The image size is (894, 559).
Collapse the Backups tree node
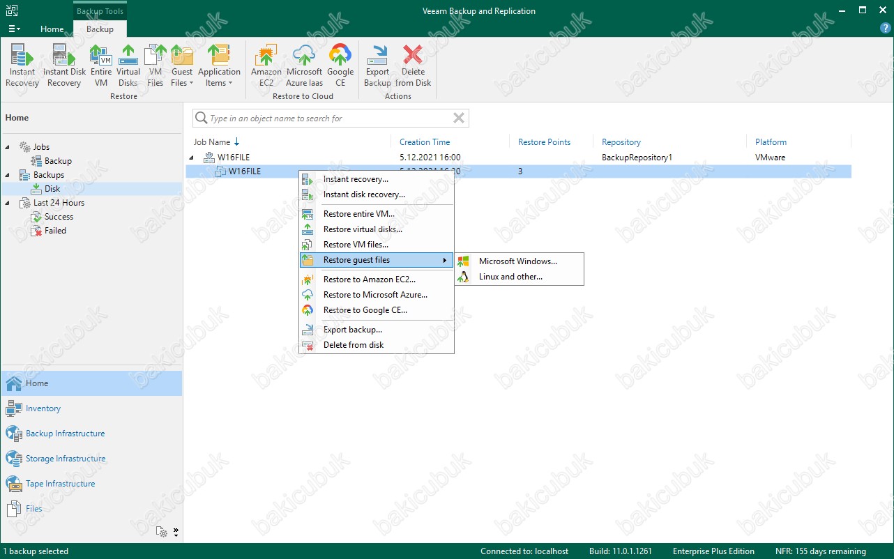click(x=8, y=175)
